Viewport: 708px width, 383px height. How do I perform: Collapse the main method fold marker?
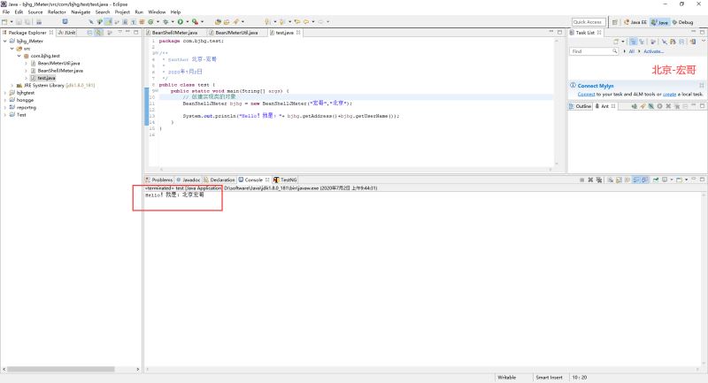[x=155, y=90]
